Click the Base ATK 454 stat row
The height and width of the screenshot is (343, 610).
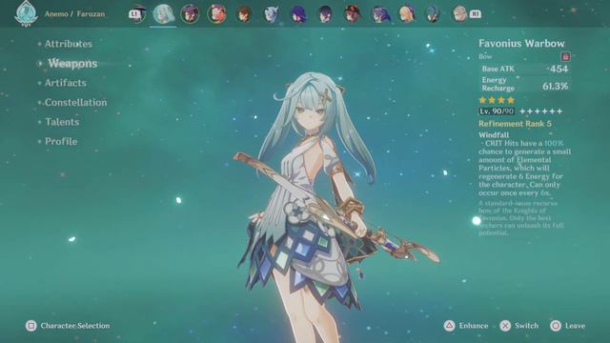point(524,69)
